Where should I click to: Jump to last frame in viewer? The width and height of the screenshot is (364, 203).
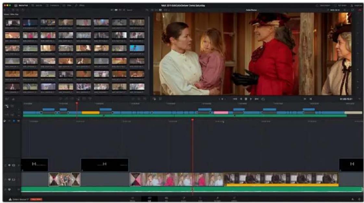tap(257, 99)
